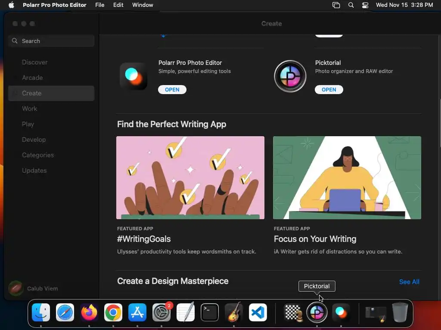Screen dimensions: 441x330
Task: Click the App Store dock icon
Action: pos(137,312)
